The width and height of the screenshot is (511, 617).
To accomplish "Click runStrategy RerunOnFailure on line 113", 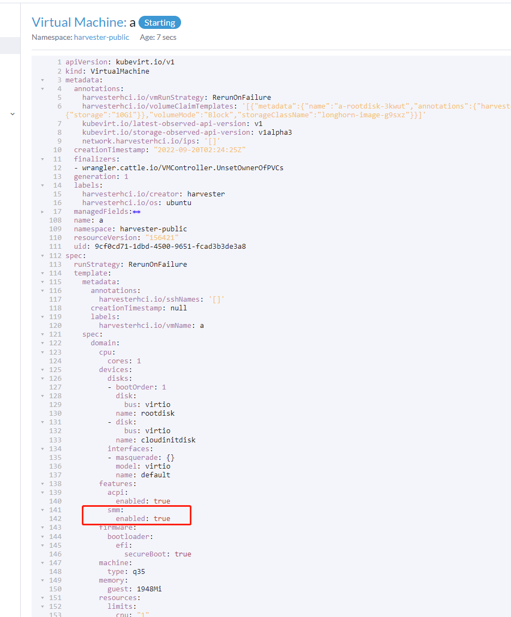I will [130, 265].
